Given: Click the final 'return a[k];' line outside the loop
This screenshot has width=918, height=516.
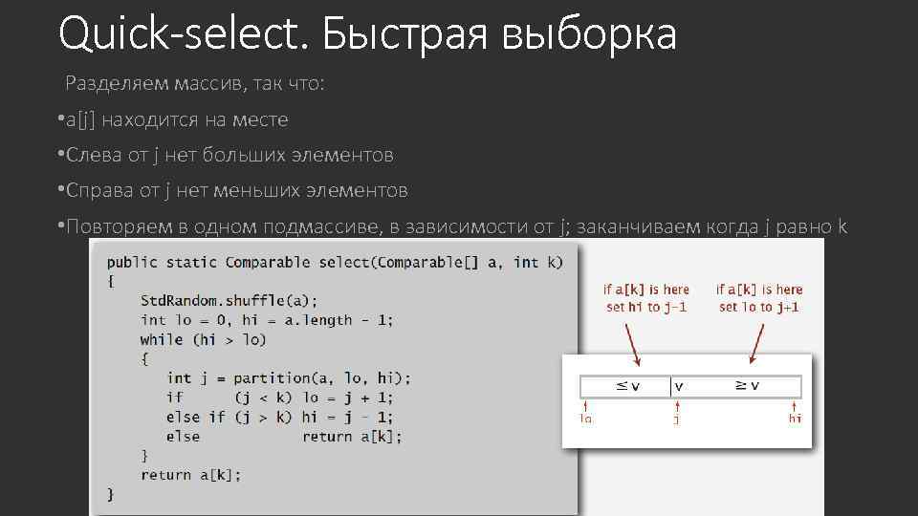Looking at the screenshot, I should (x=191, y=475).
